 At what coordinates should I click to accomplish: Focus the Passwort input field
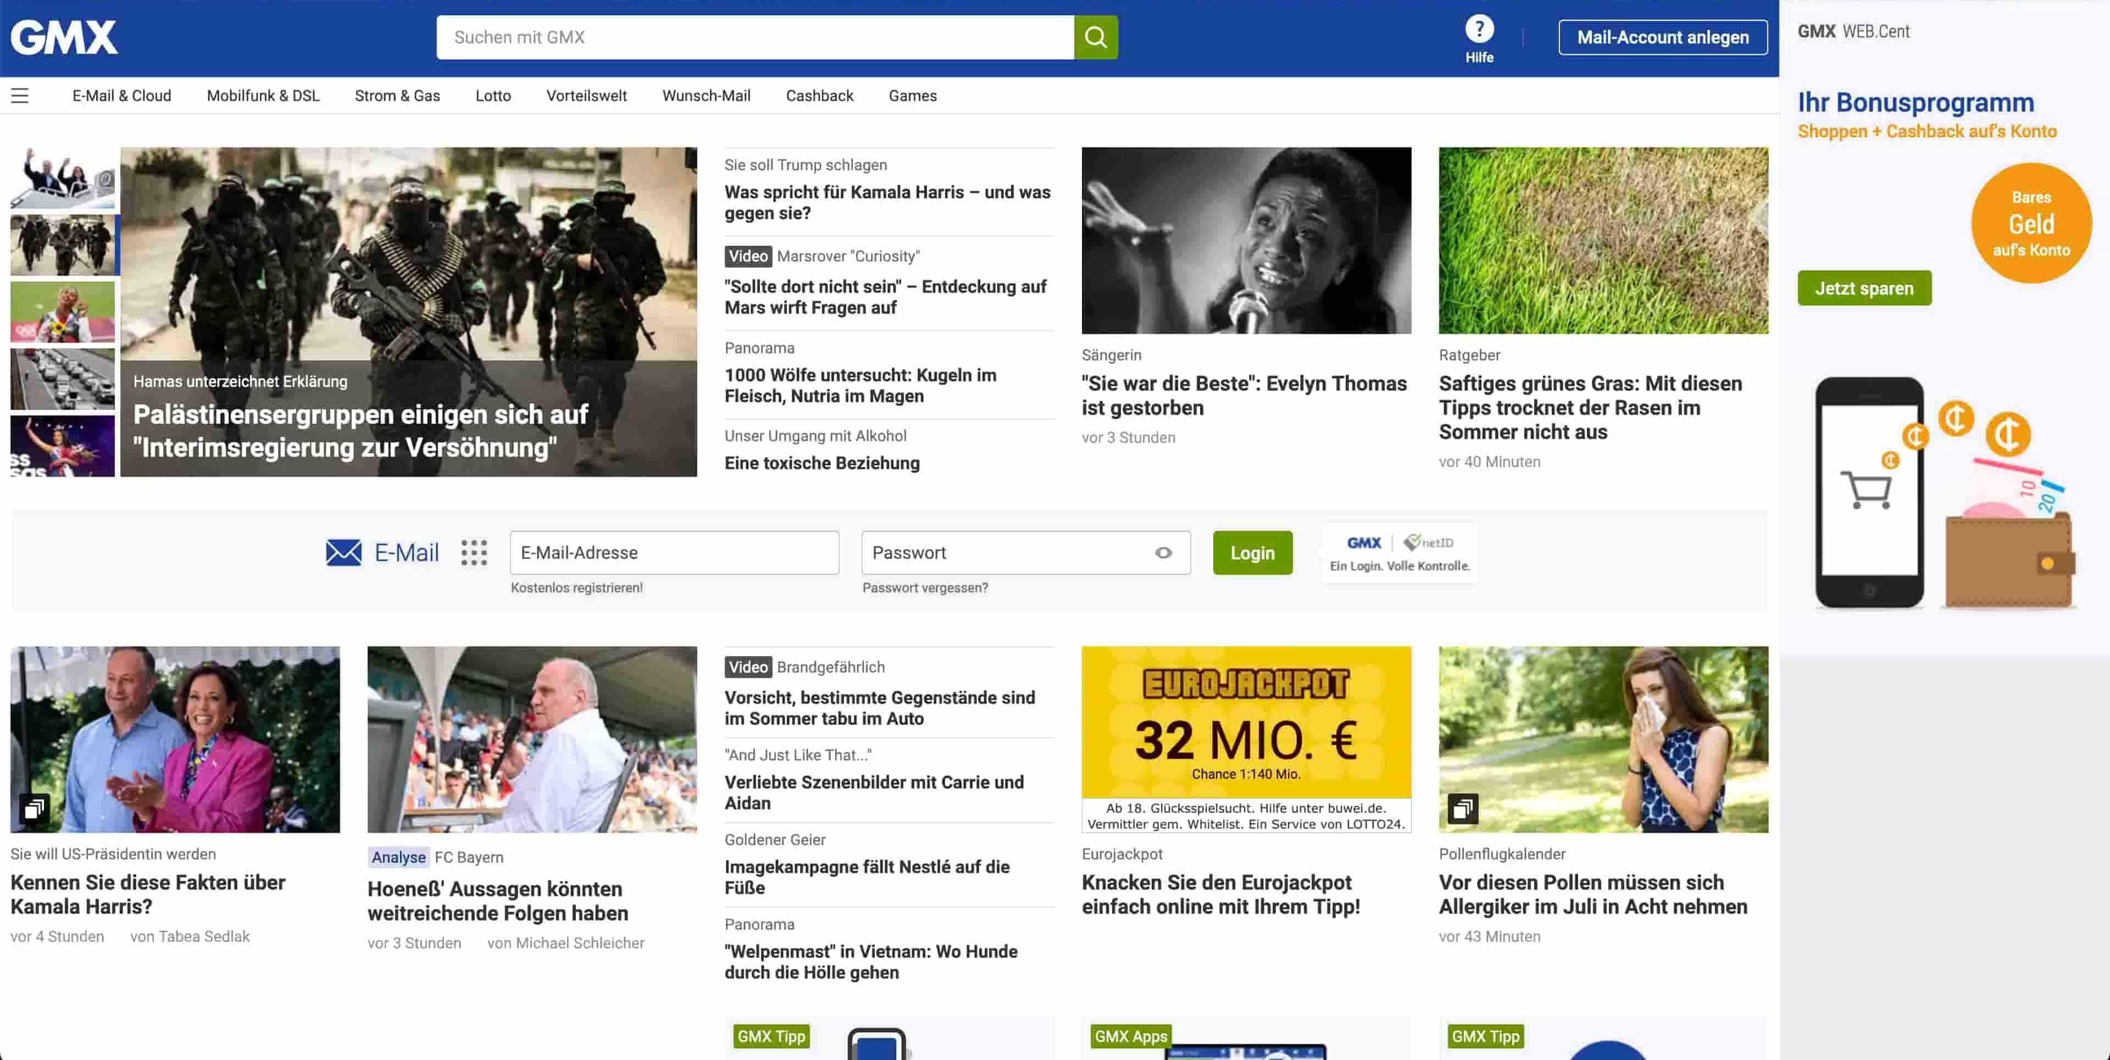click(1025, 553)
